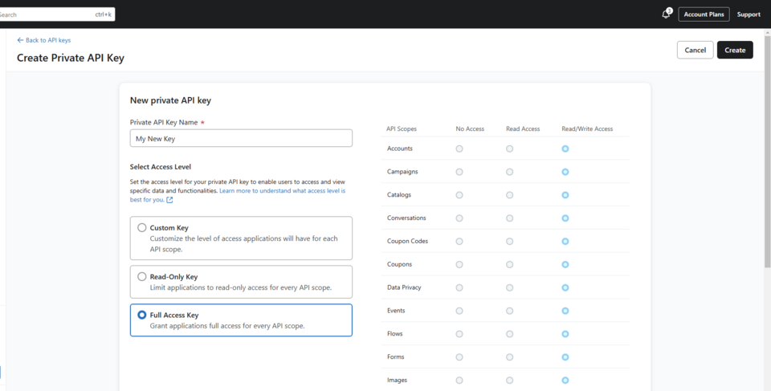Set Campaigns scope to Read Access
The height and width of the screenshot is (391, 771).
point(510,172)
